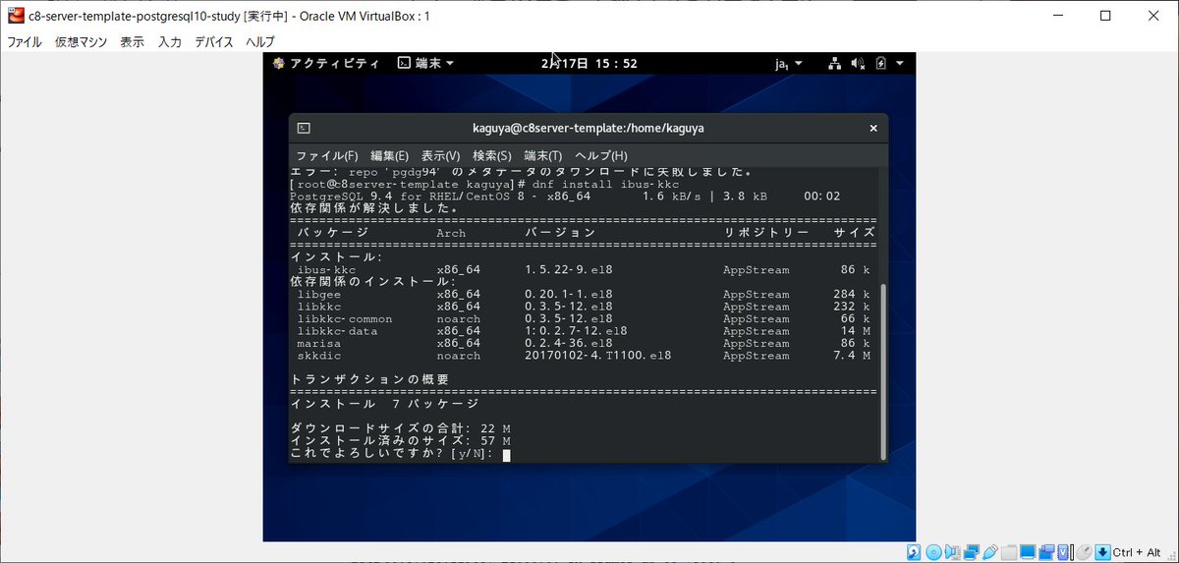The width and height of the screenshot is (1179, 563).
Task: Click the marisa package name
Action: point(319,343)
